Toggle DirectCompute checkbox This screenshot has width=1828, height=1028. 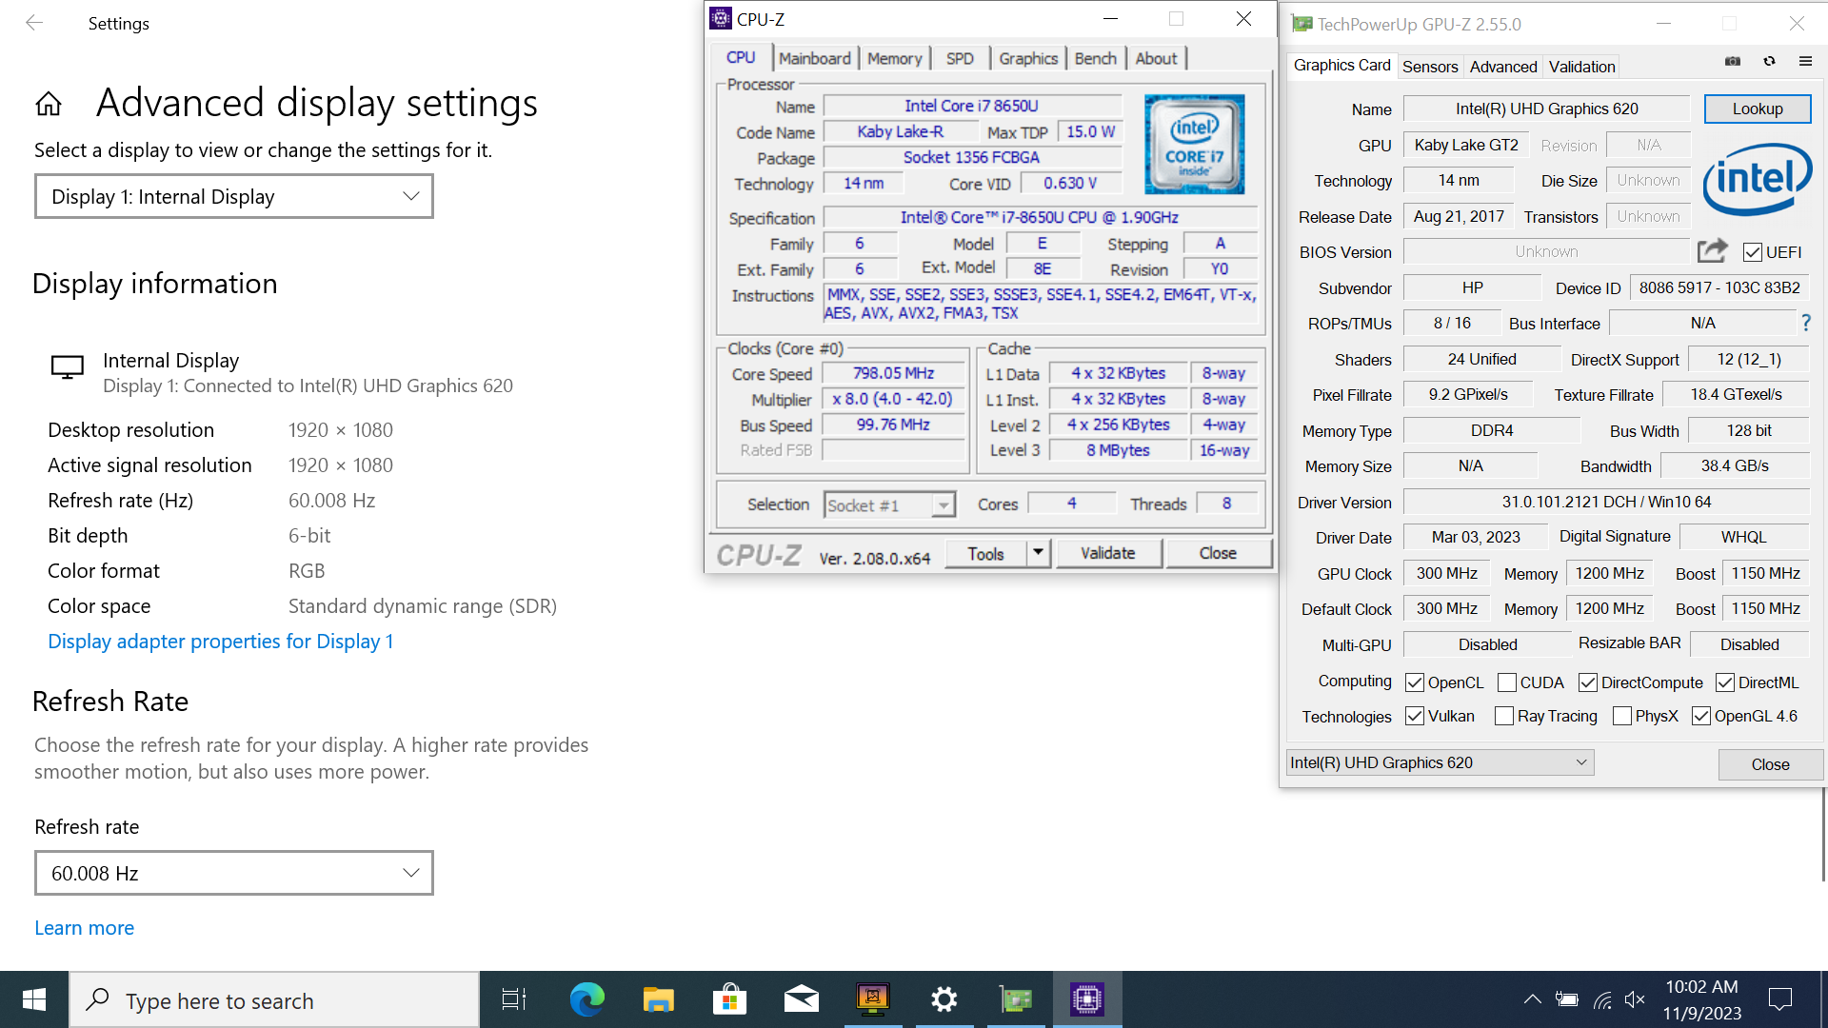click(x=1588, y=682)
